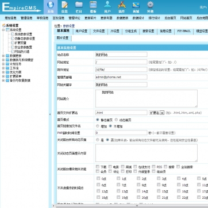The width and height of the screenshot is (208, 208).
Task: Open the 扩展名 extension dropdown
Action: (157, 113)
